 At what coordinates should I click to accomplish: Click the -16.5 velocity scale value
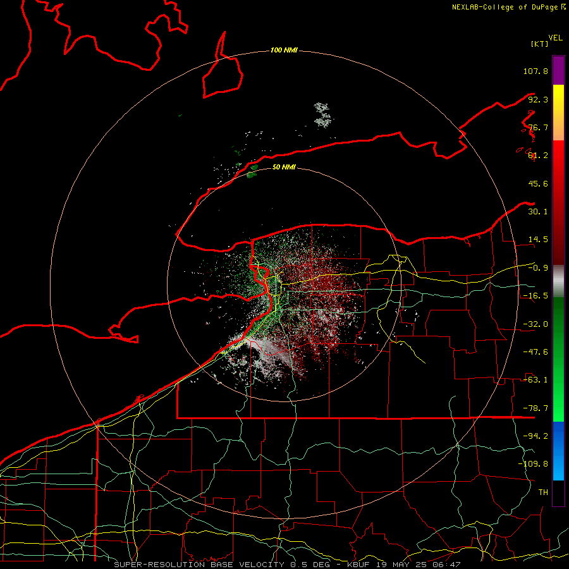click(535, 296)
